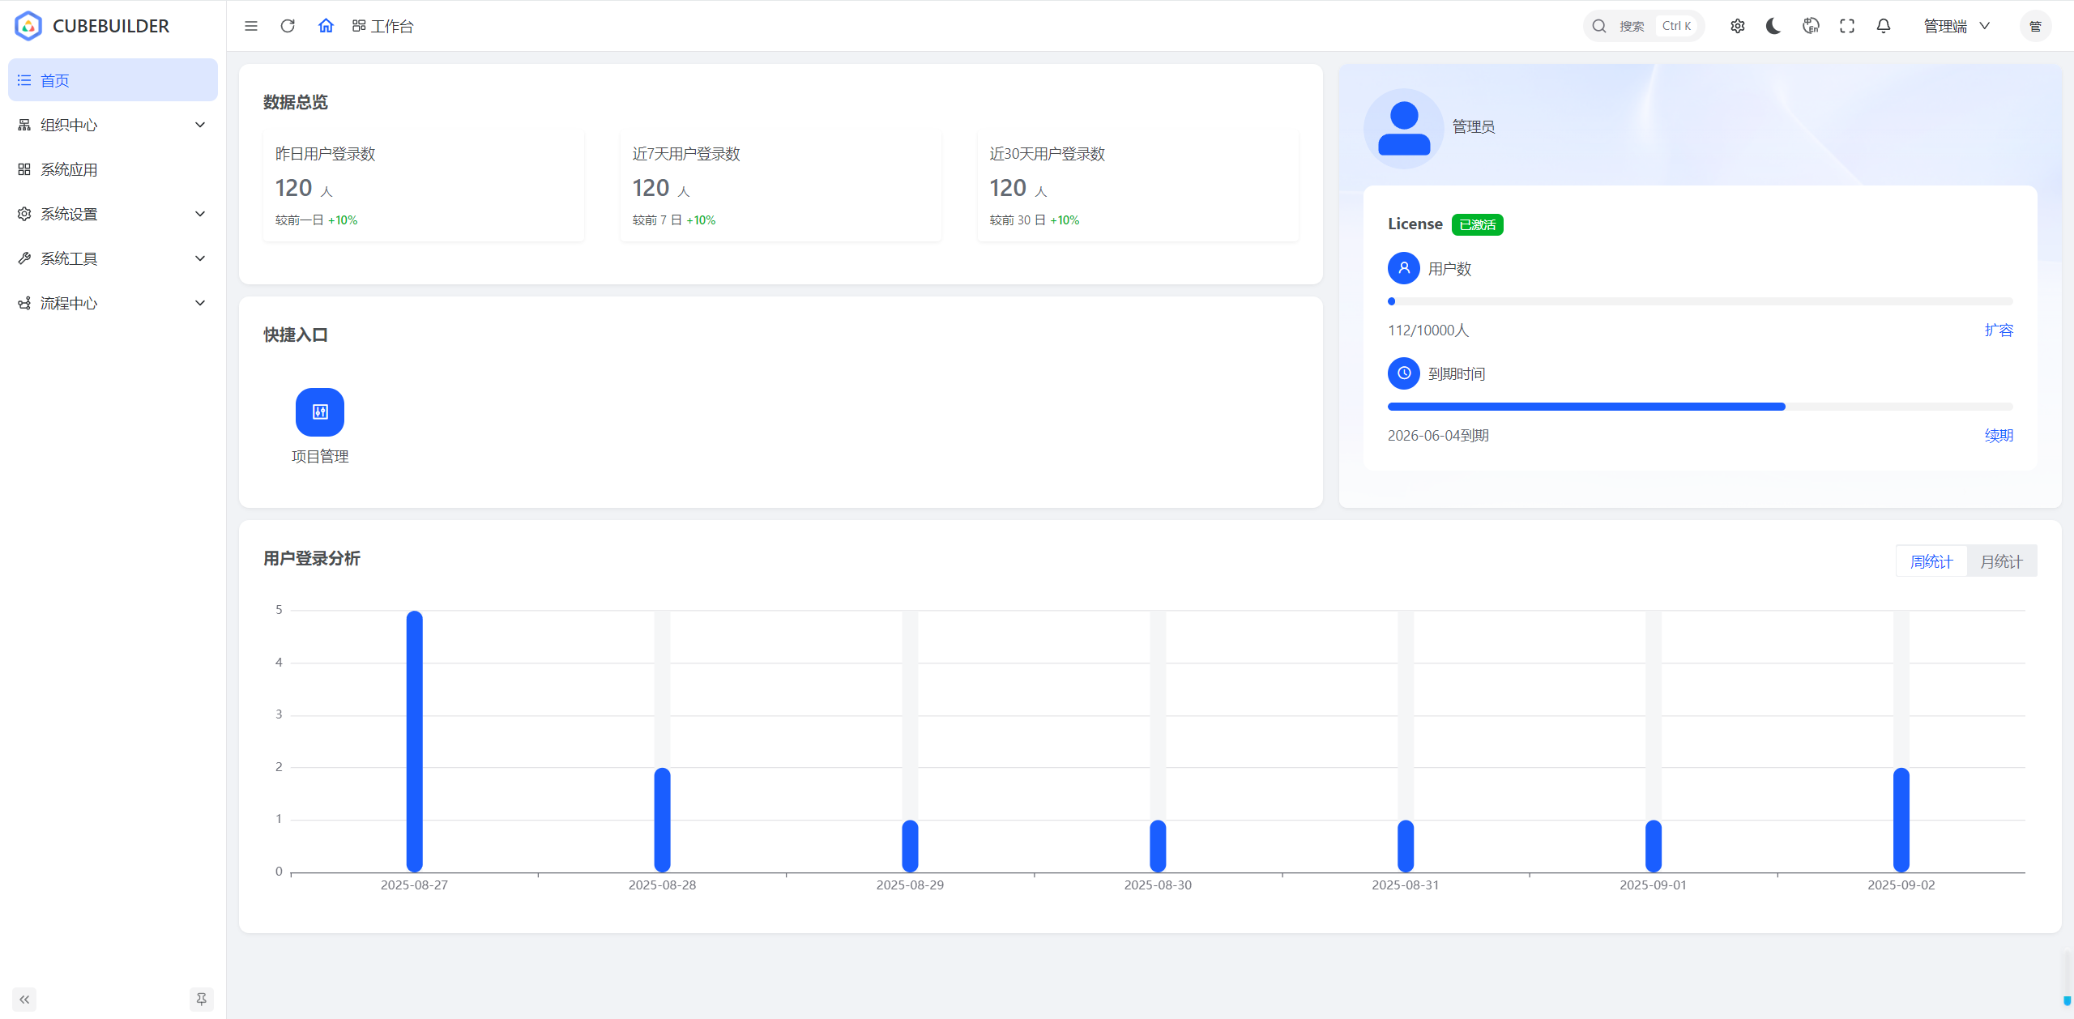This screenshot has height=1019, width=2074.
Task: Open 项目管理 quick entry icon
Action: (x=320, y=412)
